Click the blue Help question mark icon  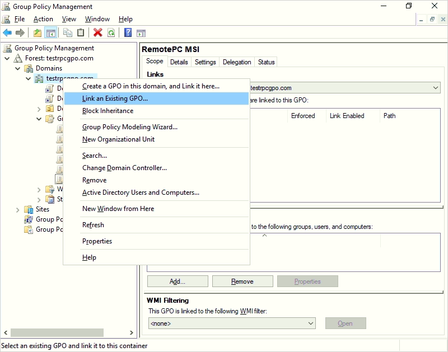(x=128, y=32)
